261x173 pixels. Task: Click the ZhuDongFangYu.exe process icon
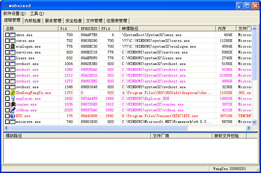pyautogui.click(x=13, y=93)
